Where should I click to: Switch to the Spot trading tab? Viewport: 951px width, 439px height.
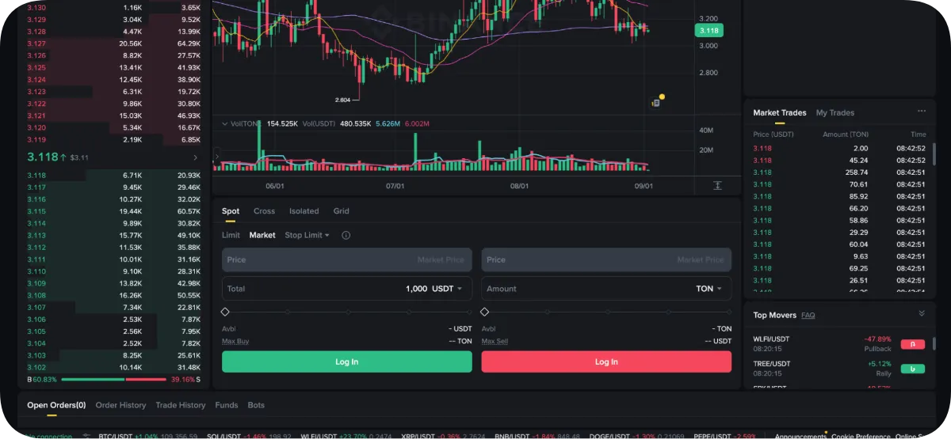coord(231,211)
